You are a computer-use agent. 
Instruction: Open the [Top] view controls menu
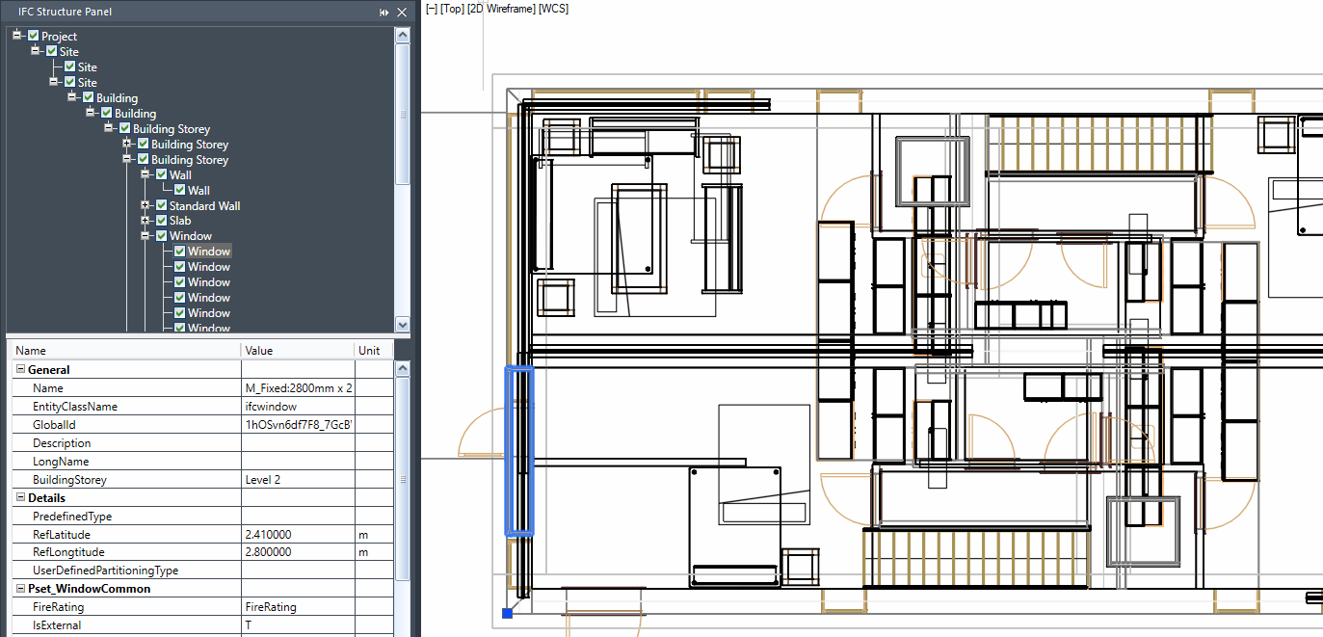click(x=451, y=9)
